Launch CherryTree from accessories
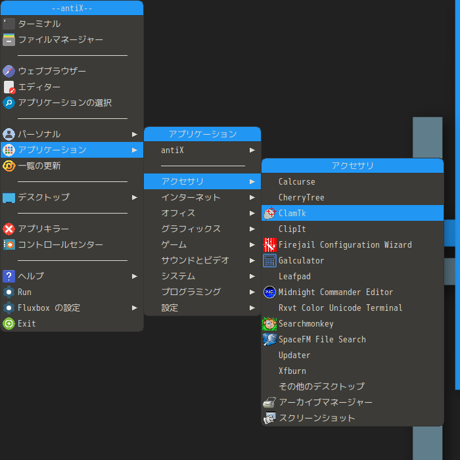The image size is (460, 460). tap(352, 197)
